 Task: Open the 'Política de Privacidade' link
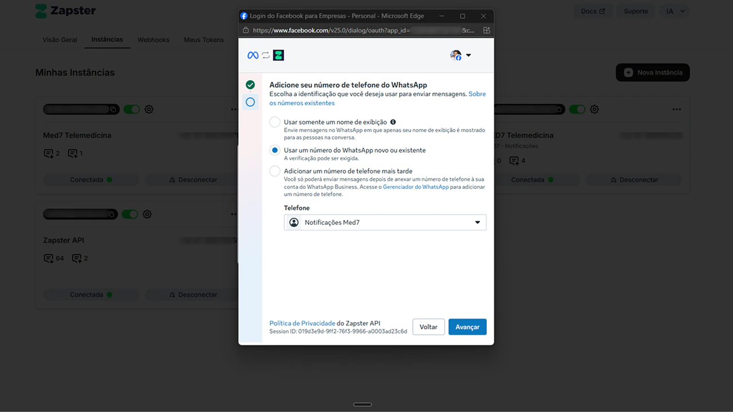point(302,323)
